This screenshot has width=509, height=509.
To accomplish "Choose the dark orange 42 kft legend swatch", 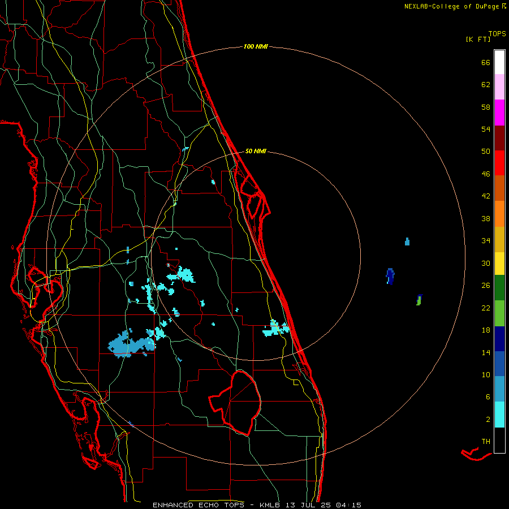I will pyautogui.click(x=499, y=188).
